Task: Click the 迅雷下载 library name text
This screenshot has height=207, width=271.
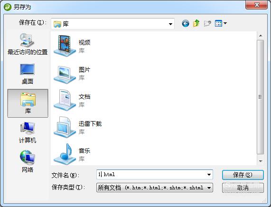Action: click(90, 123)
